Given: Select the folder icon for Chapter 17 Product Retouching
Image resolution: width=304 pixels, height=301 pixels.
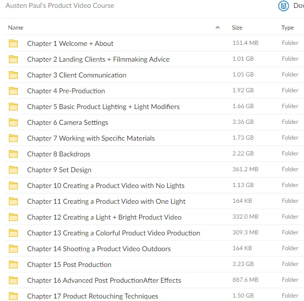Looking at the screenshot, I should [x=13, y=296].
